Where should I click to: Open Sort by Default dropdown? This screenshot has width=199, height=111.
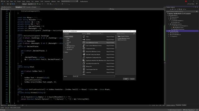pyautogui.click(x=93, y=34)
